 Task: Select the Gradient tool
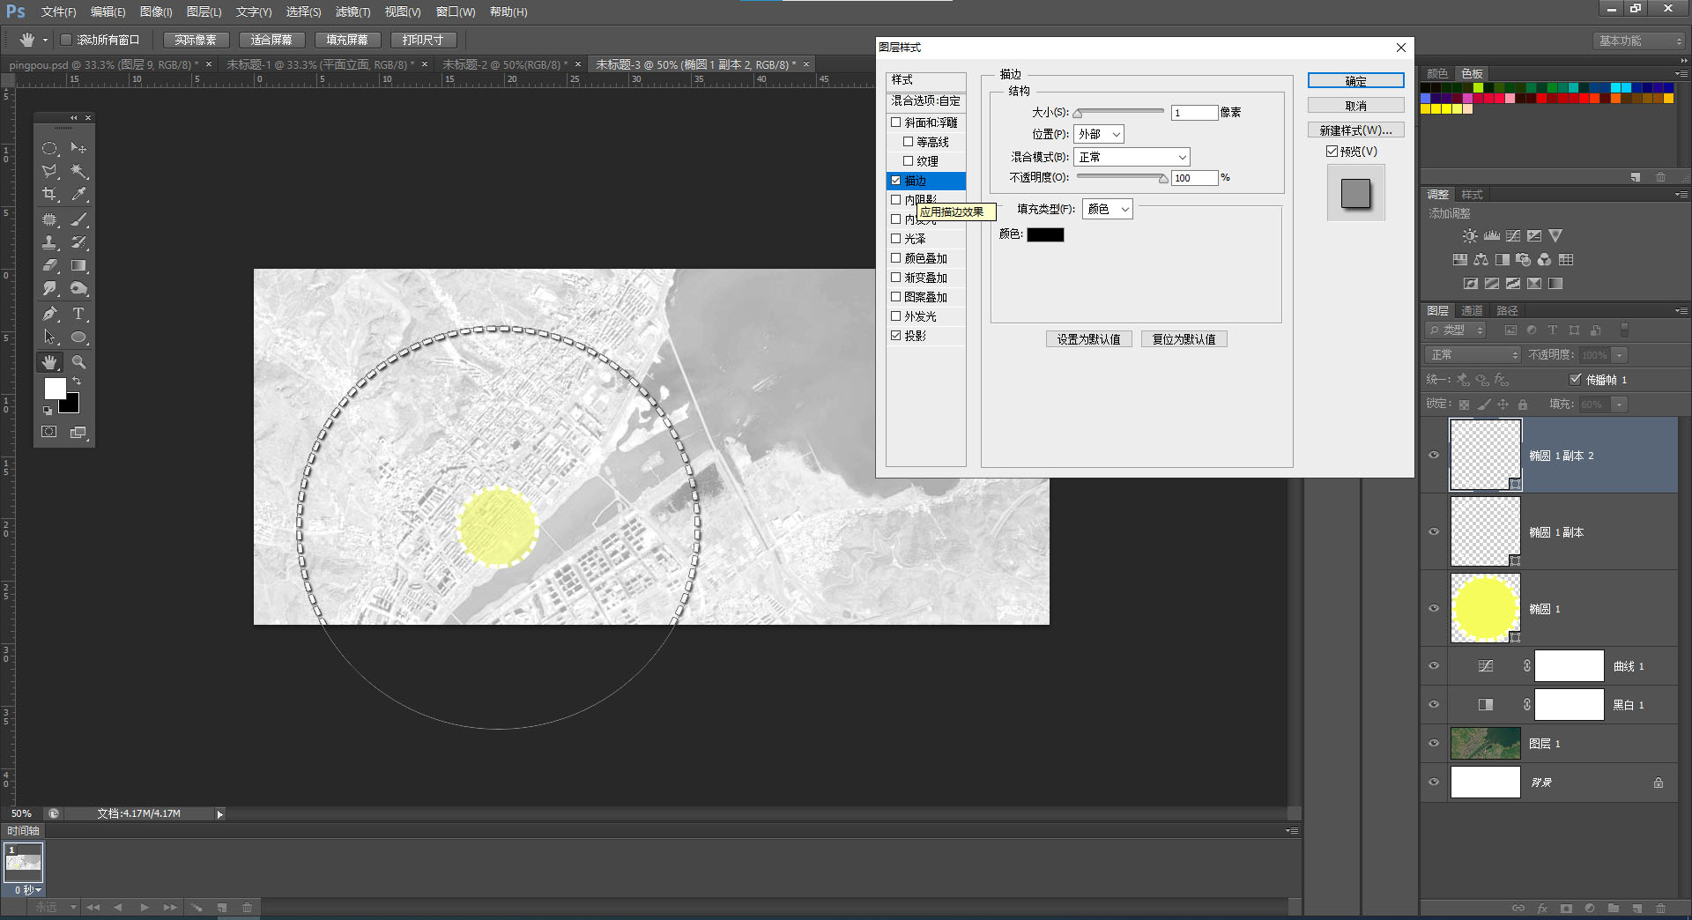pyautogui.click(x=78, y=265)
